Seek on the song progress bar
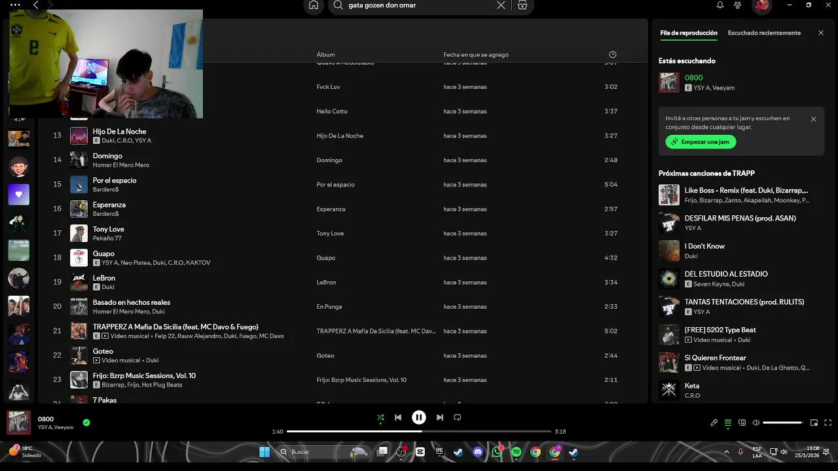The width and height of the screenshot is (838, 471). (x=419, y=432)
